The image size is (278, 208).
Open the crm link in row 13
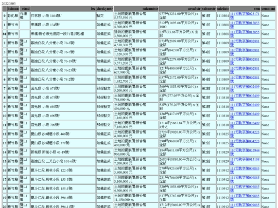pyautogui.click(x=245, y=143)
